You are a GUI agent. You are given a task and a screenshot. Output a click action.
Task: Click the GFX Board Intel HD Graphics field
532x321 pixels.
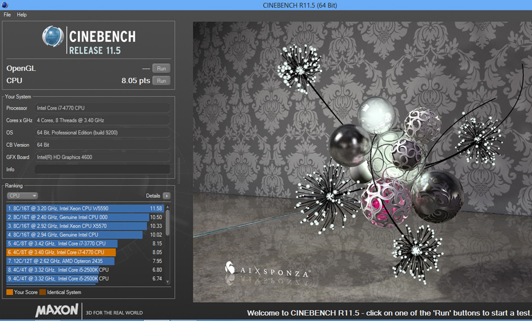pos(102,157)
